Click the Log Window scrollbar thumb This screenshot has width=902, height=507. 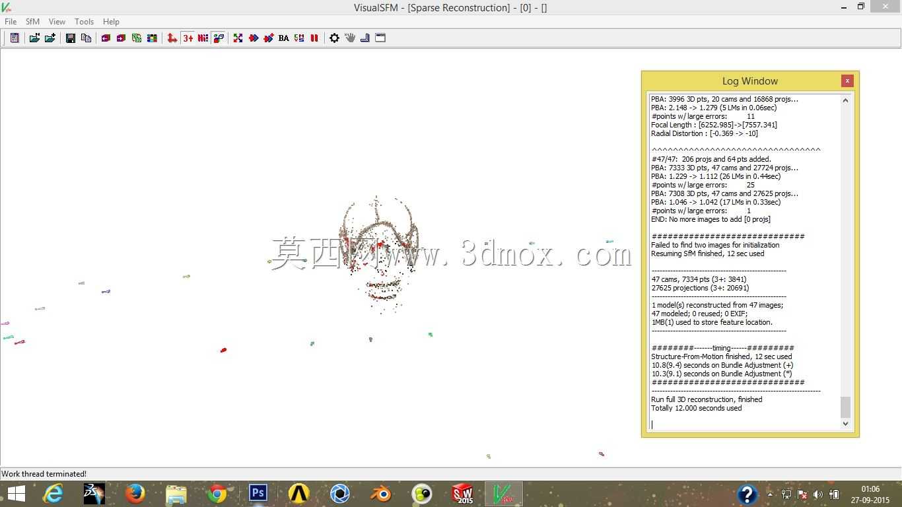coord(845,407)
